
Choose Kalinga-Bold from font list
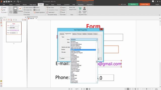click(x=83, y=75)
